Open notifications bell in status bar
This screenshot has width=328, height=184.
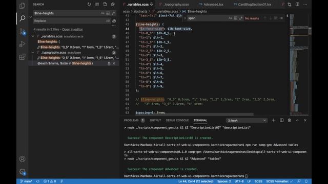(x=306, y=181)
